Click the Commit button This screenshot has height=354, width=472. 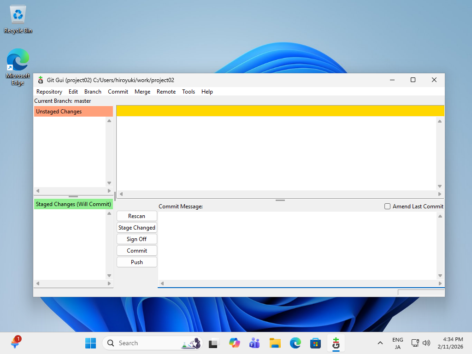(136, 250)
